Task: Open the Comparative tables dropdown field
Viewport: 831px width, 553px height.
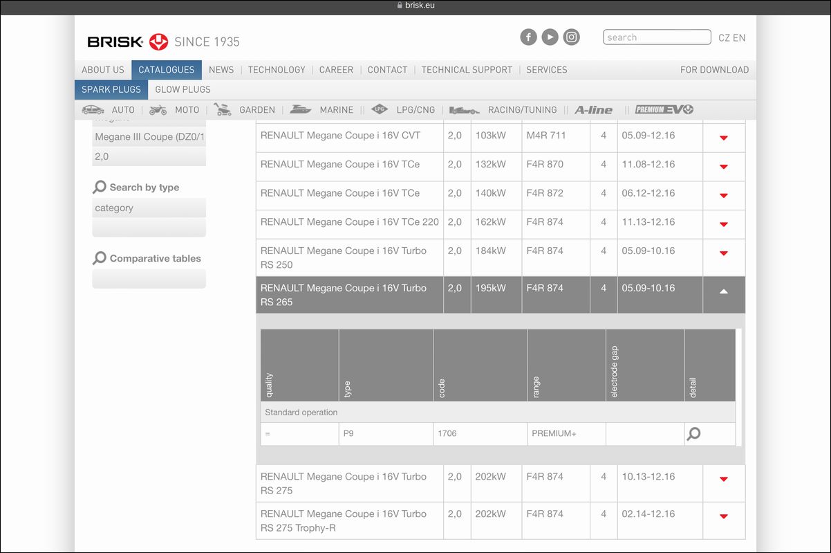Action: click(149, 279)
